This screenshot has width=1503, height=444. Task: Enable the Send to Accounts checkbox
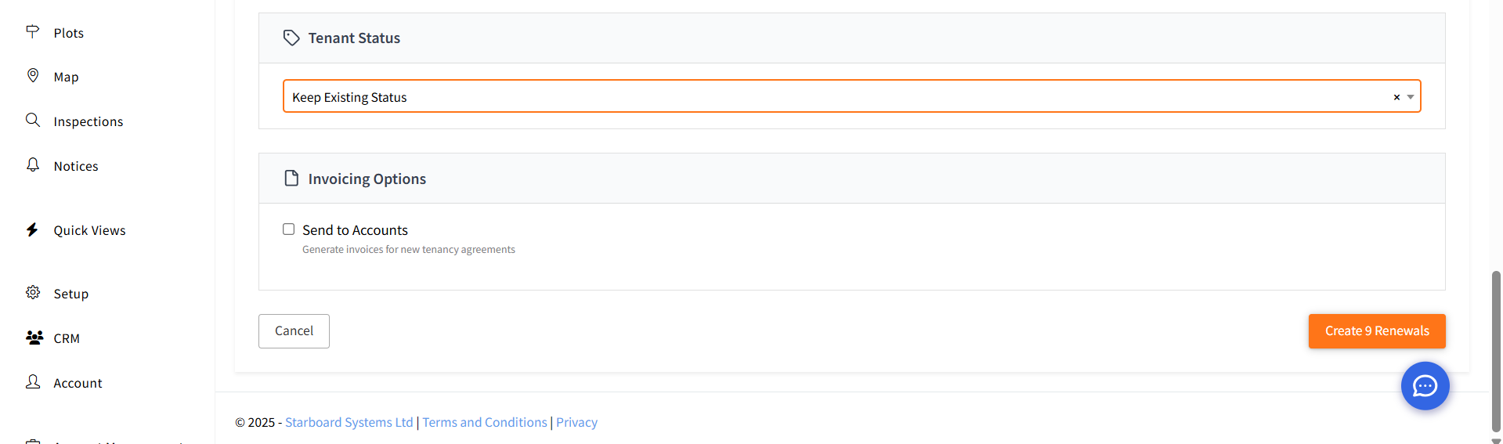click(289, 229)
